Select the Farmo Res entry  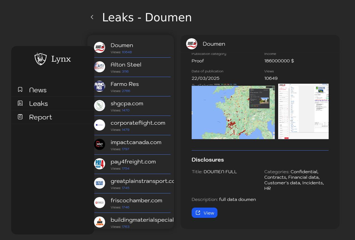point(125,84)
